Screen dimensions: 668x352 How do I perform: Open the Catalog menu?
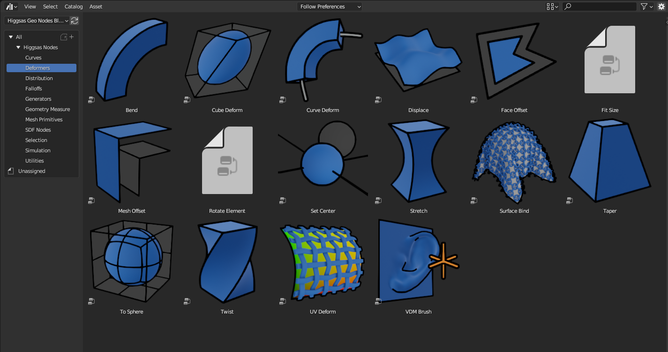pos(73,7)
